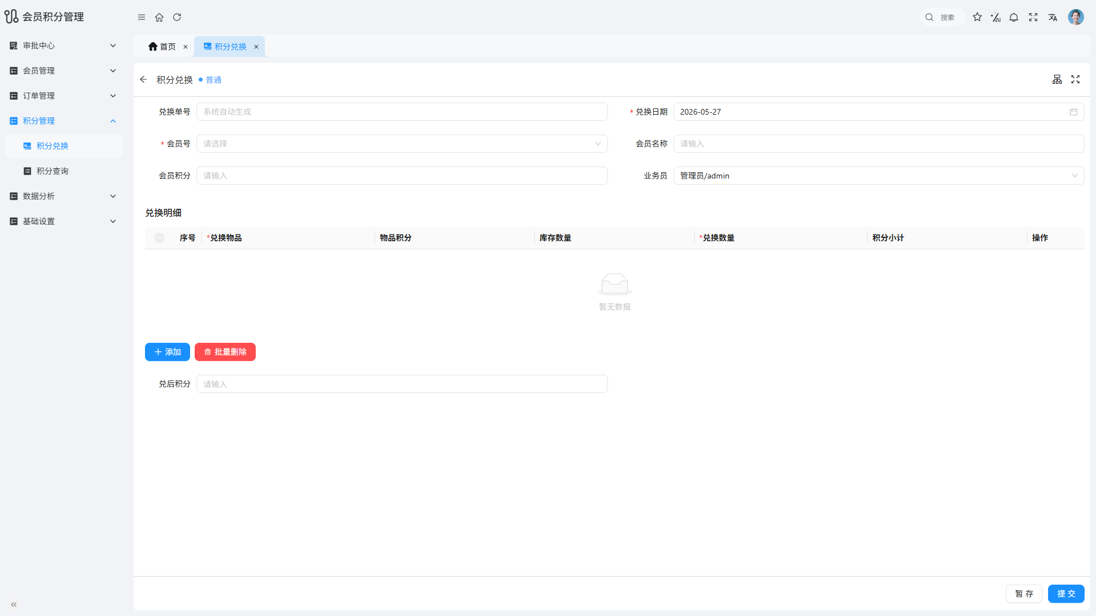Click the 兑换明细 section title
Screen dimensions: 1096x616
163,213
